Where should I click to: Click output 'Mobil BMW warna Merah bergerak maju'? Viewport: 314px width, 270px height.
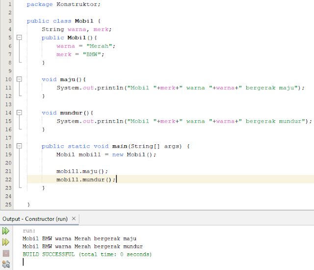click(x=79, y=239)
